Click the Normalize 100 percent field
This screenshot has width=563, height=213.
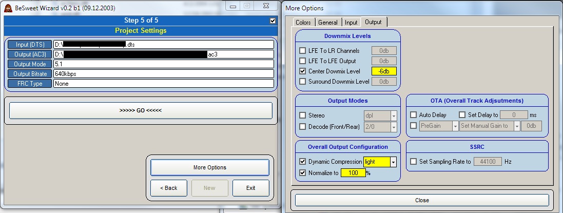point(353,173)
